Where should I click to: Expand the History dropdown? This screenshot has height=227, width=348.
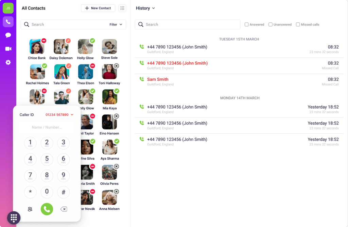point(145,8)
